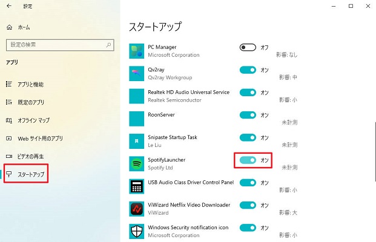
Task: Close the settings window
Action: click(x=368, y=6)
